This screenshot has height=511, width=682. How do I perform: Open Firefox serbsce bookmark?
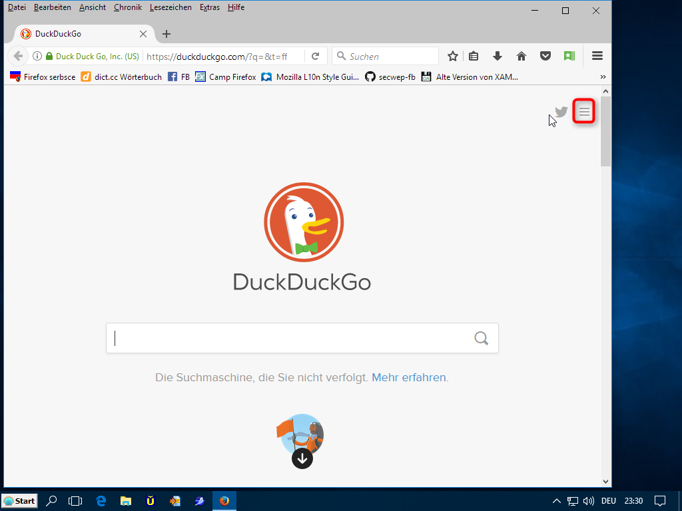(x=42, y=77)
